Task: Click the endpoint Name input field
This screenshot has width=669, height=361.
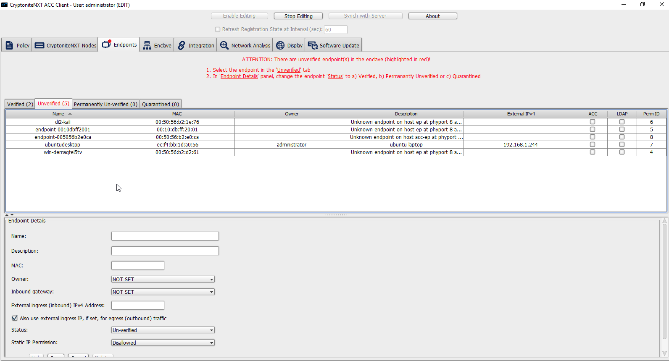Action: point(165,236)
